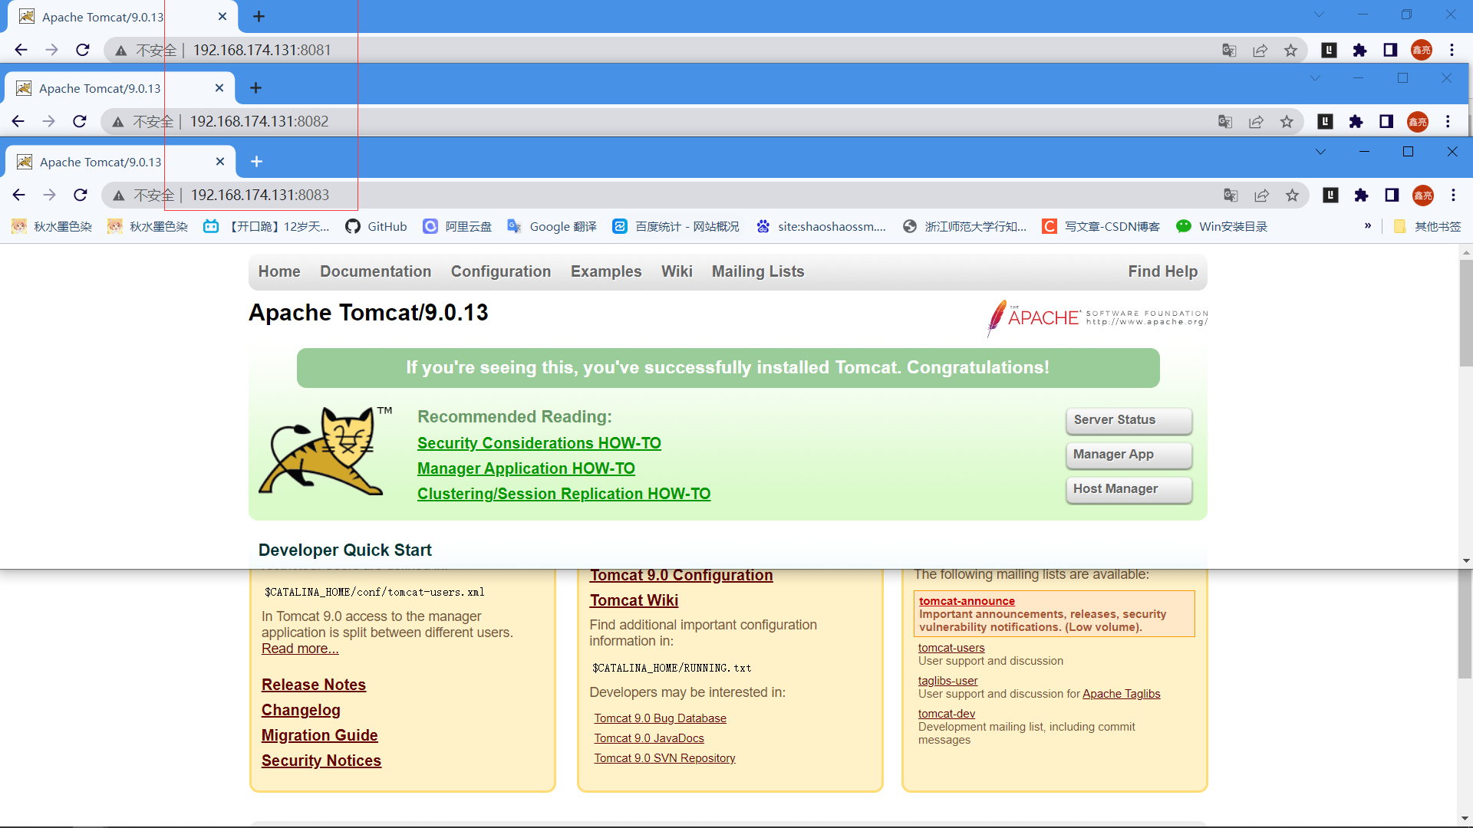Open the Documentation nav item
The image size is (1473, 828).
coord(375,271)
